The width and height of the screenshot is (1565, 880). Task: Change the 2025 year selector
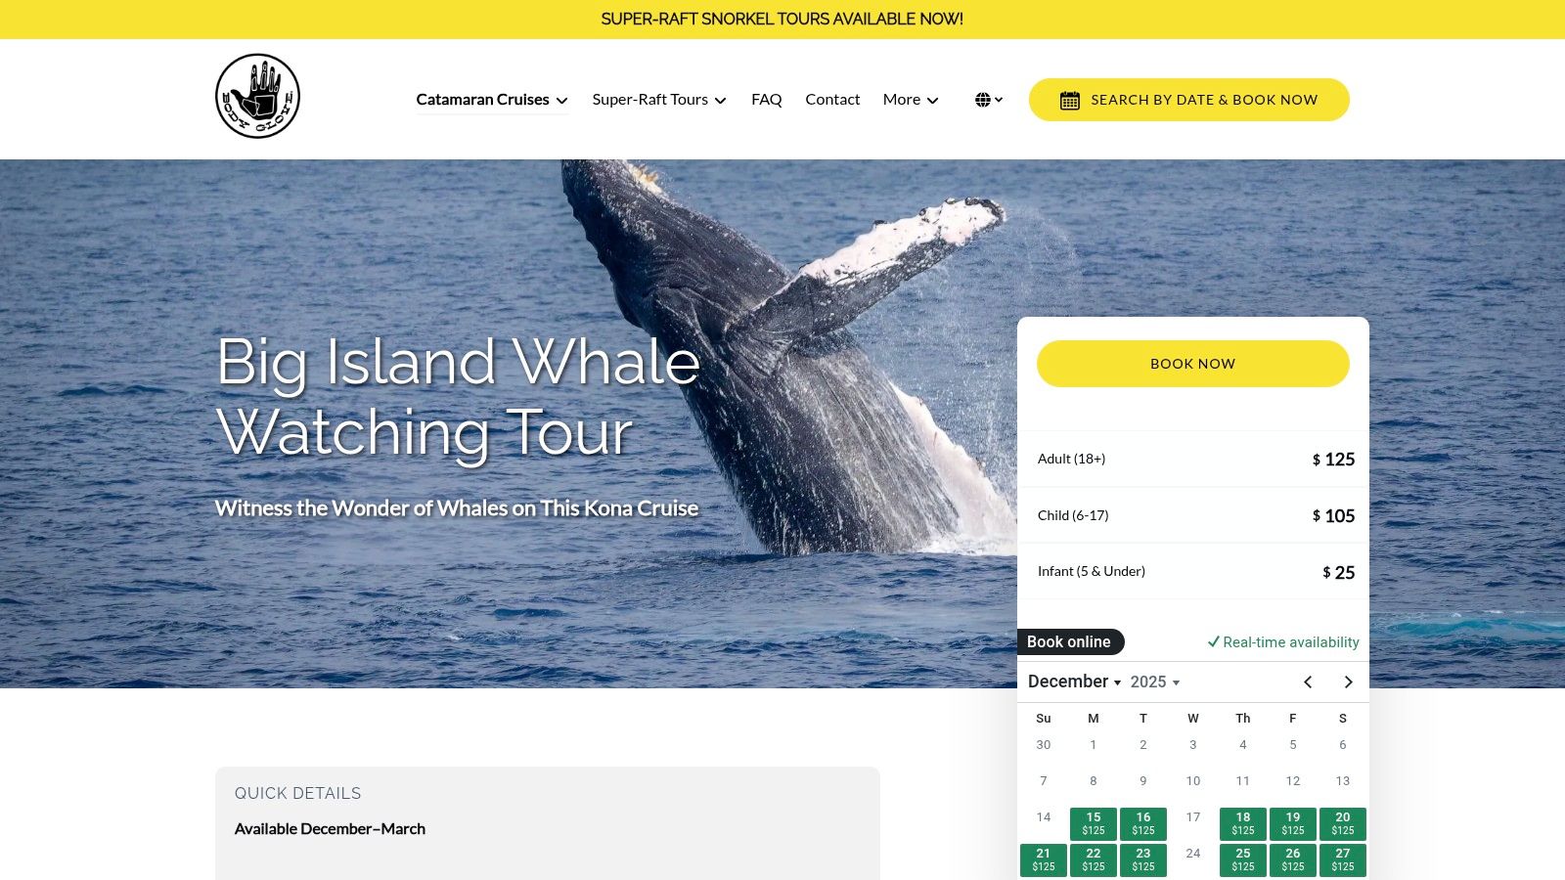[x=1155, y=682]
